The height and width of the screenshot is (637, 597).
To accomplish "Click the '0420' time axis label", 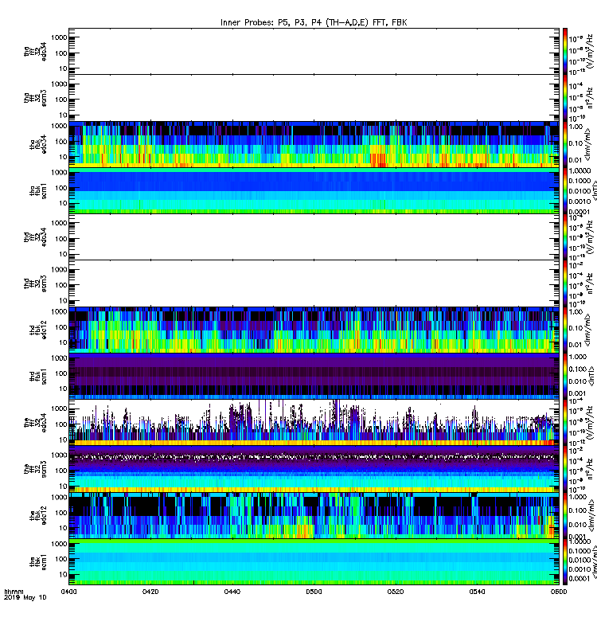I will [x=150, y=592].
